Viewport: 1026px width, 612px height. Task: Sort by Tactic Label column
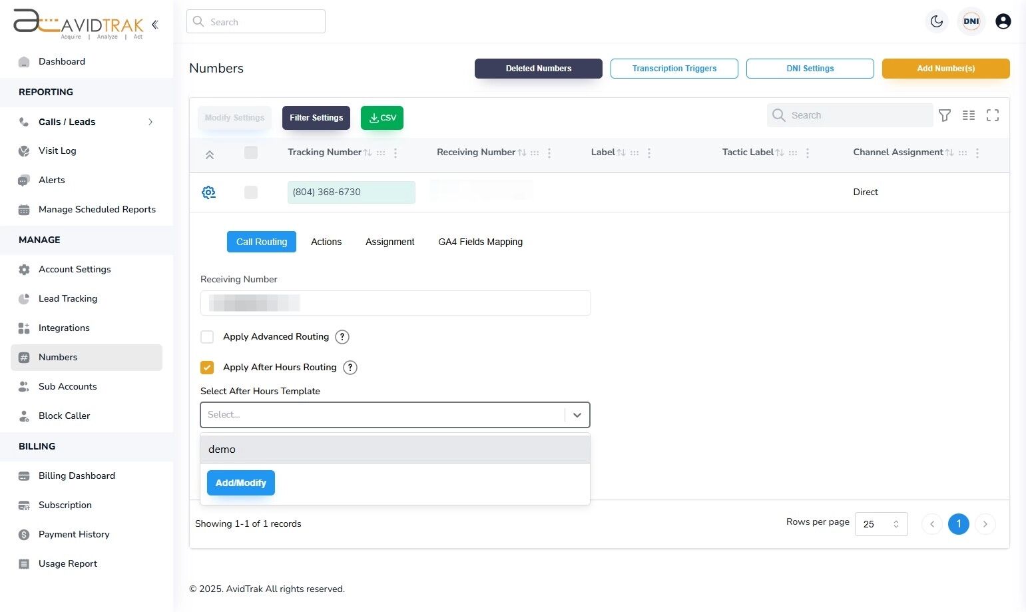point(780,153)
